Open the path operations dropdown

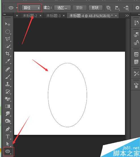[109, 8]
